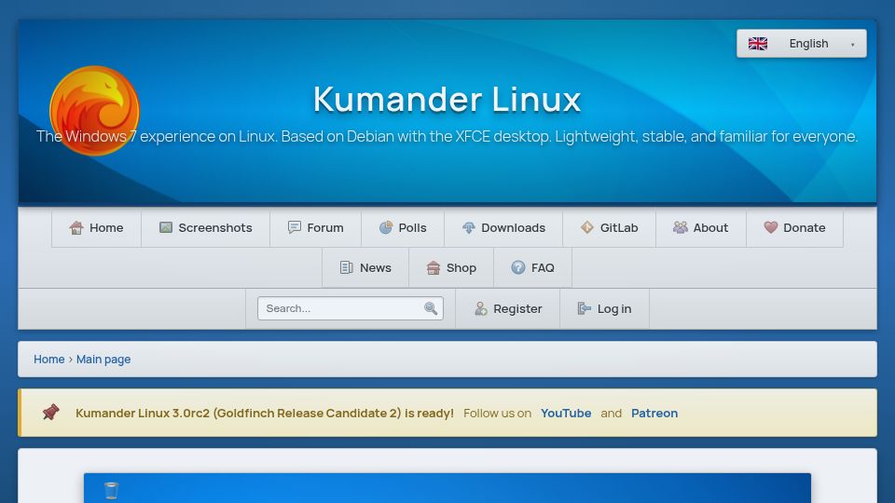Click the cloud Downloads icon
Viewport: 895px width, 503px height.
(469, 227)
